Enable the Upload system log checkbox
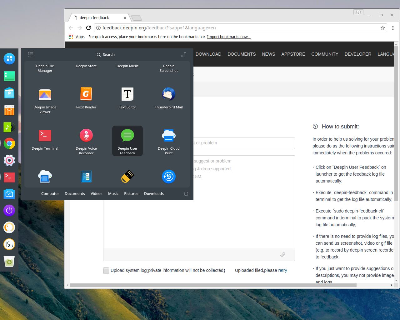 coord(106,271)
